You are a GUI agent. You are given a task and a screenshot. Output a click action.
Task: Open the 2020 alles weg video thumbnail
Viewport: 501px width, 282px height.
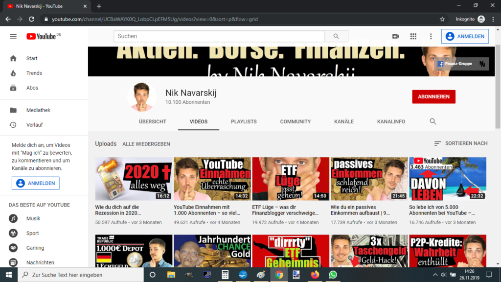(x=134, y=179)
